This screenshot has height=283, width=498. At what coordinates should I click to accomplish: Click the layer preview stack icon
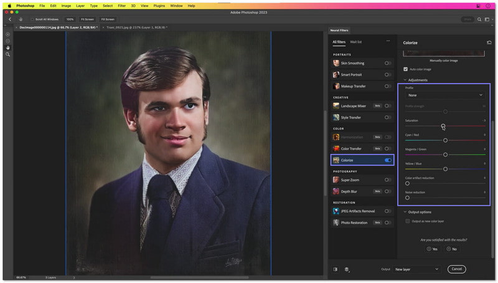click(347, 269)
